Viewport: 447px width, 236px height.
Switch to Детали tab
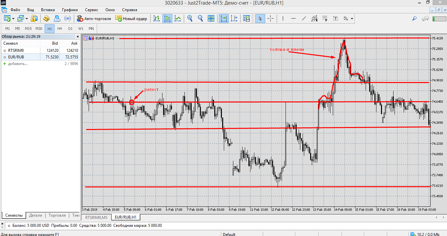(x=35, y=215)
